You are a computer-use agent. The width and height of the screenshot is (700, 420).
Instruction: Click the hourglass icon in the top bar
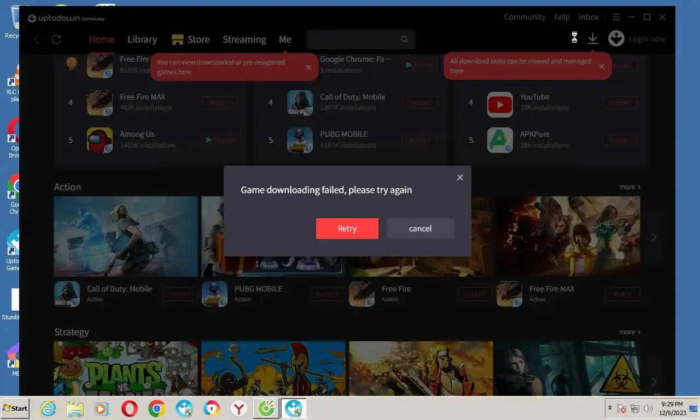[x=574, y=38]
